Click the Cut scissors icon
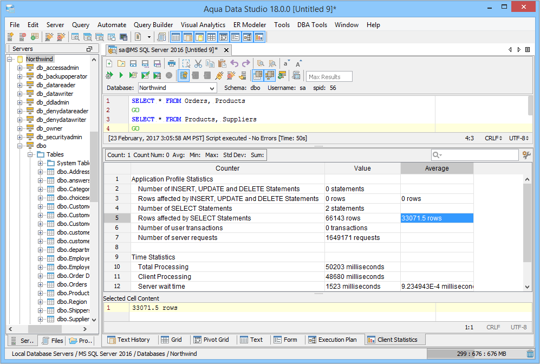The width and height of the screenshot is (540, 364). click(x=198, y=63)
